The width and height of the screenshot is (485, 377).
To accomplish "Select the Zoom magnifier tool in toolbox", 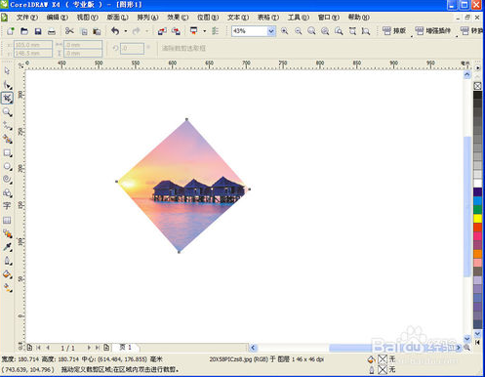I will coord(7,112).
